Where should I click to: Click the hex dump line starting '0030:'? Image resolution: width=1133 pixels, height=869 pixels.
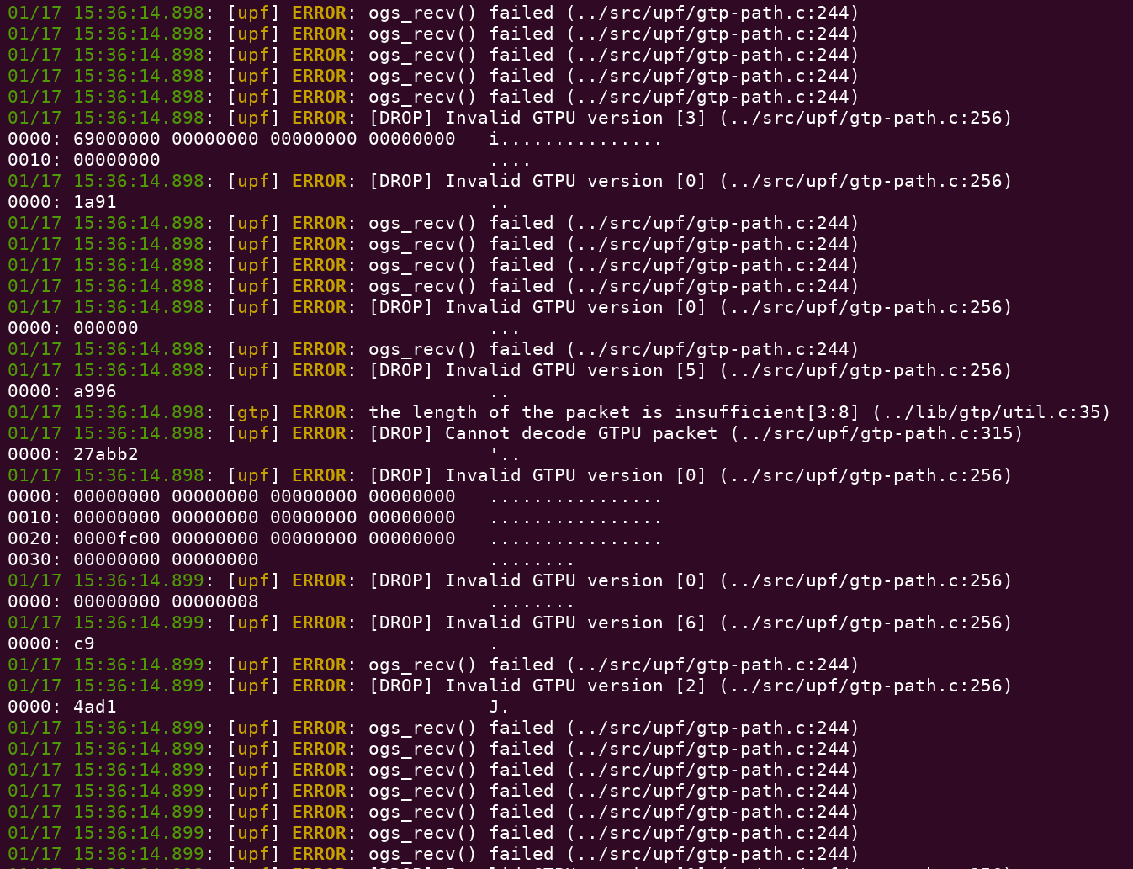click(291, 559)
